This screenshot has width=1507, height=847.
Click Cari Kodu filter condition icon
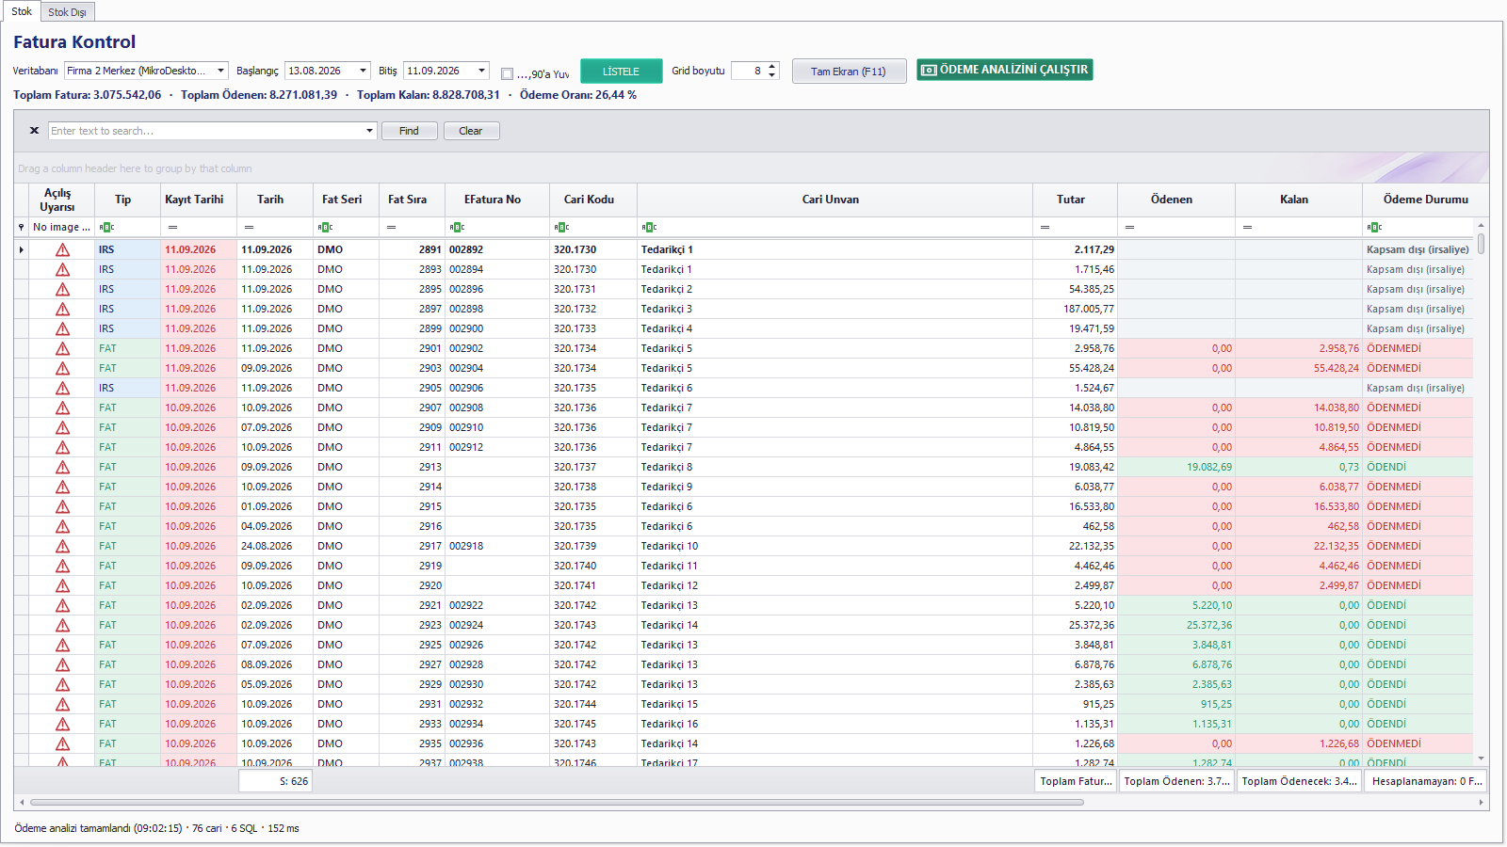pyautogui.click(x=561, y=227)
